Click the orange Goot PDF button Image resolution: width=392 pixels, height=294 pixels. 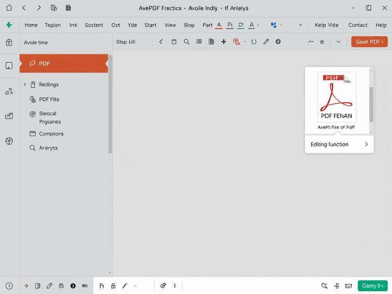pos(369,42)
